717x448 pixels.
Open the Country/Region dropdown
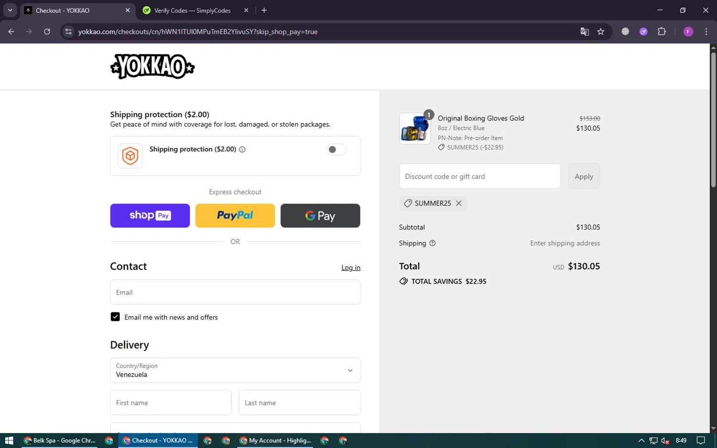235,370
